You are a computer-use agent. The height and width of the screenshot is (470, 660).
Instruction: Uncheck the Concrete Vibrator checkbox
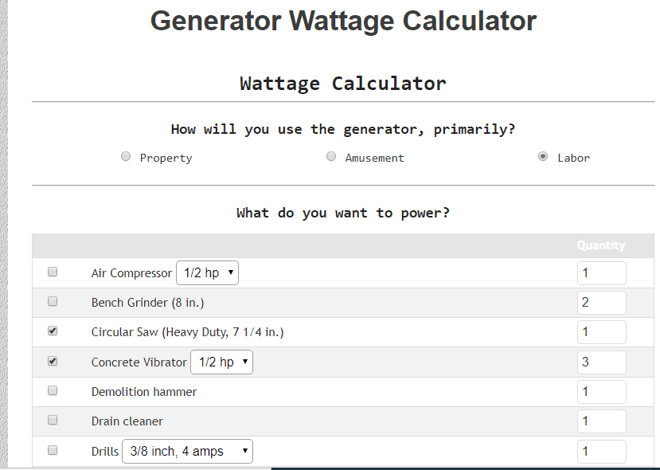pos(53,362)
